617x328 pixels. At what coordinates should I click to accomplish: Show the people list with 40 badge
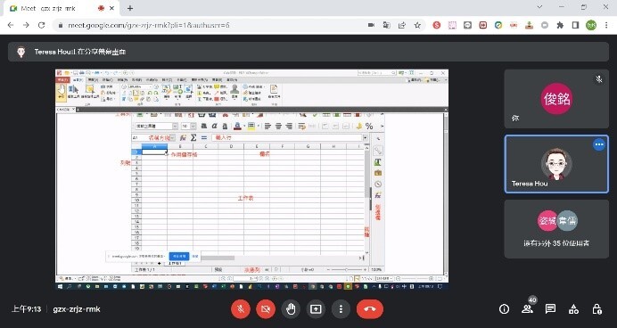527,309
